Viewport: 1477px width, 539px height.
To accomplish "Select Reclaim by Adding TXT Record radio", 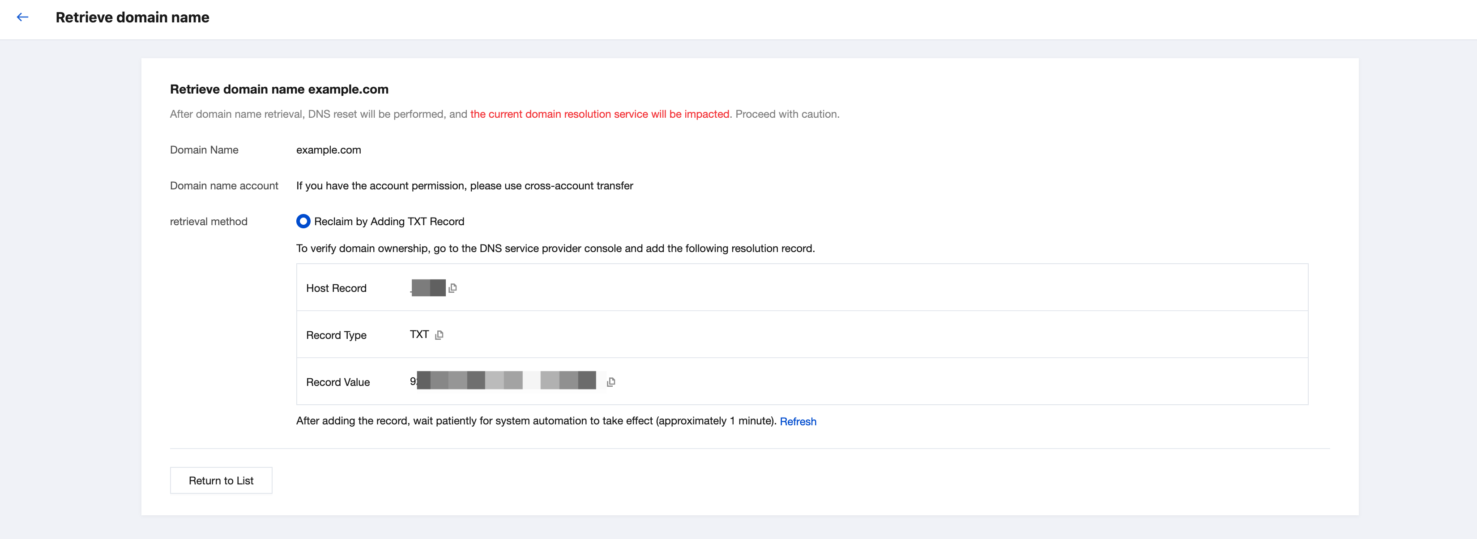I will (303, 221).
